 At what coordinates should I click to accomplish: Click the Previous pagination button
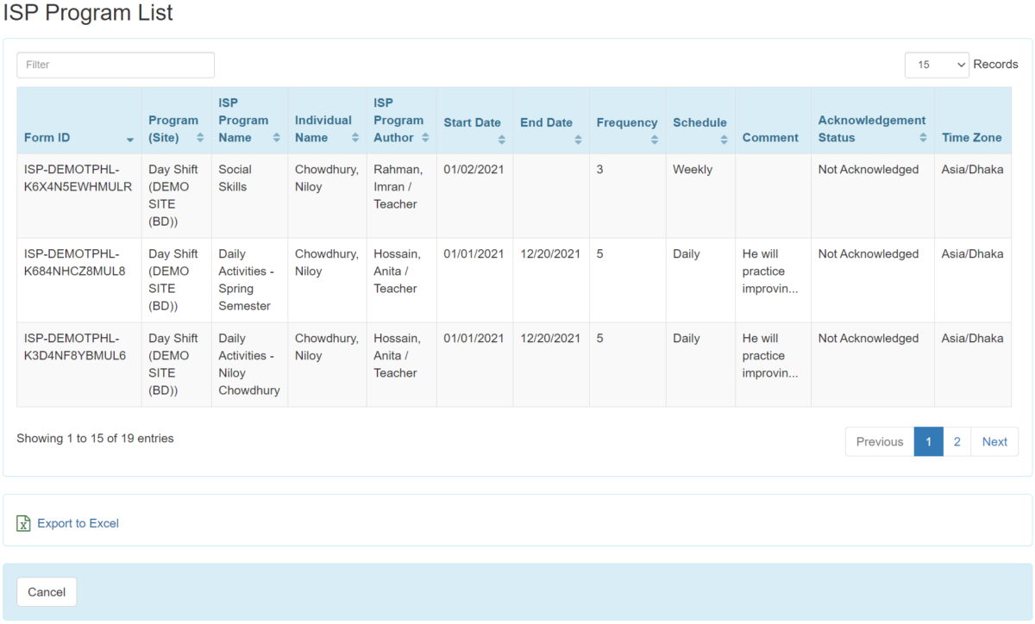(878, 441)
